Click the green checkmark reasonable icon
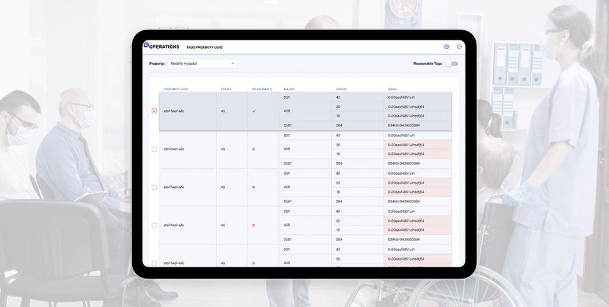 [253, 111]
